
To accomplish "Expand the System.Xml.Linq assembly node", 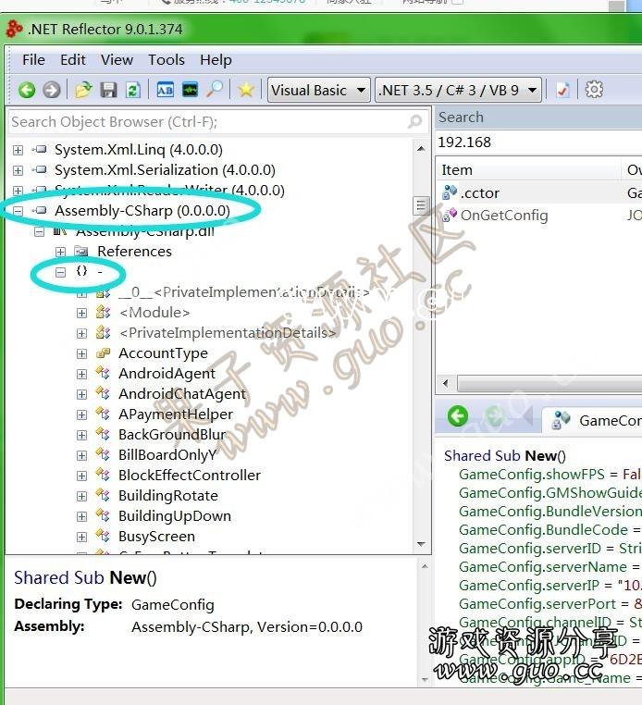I will (18, 150).
